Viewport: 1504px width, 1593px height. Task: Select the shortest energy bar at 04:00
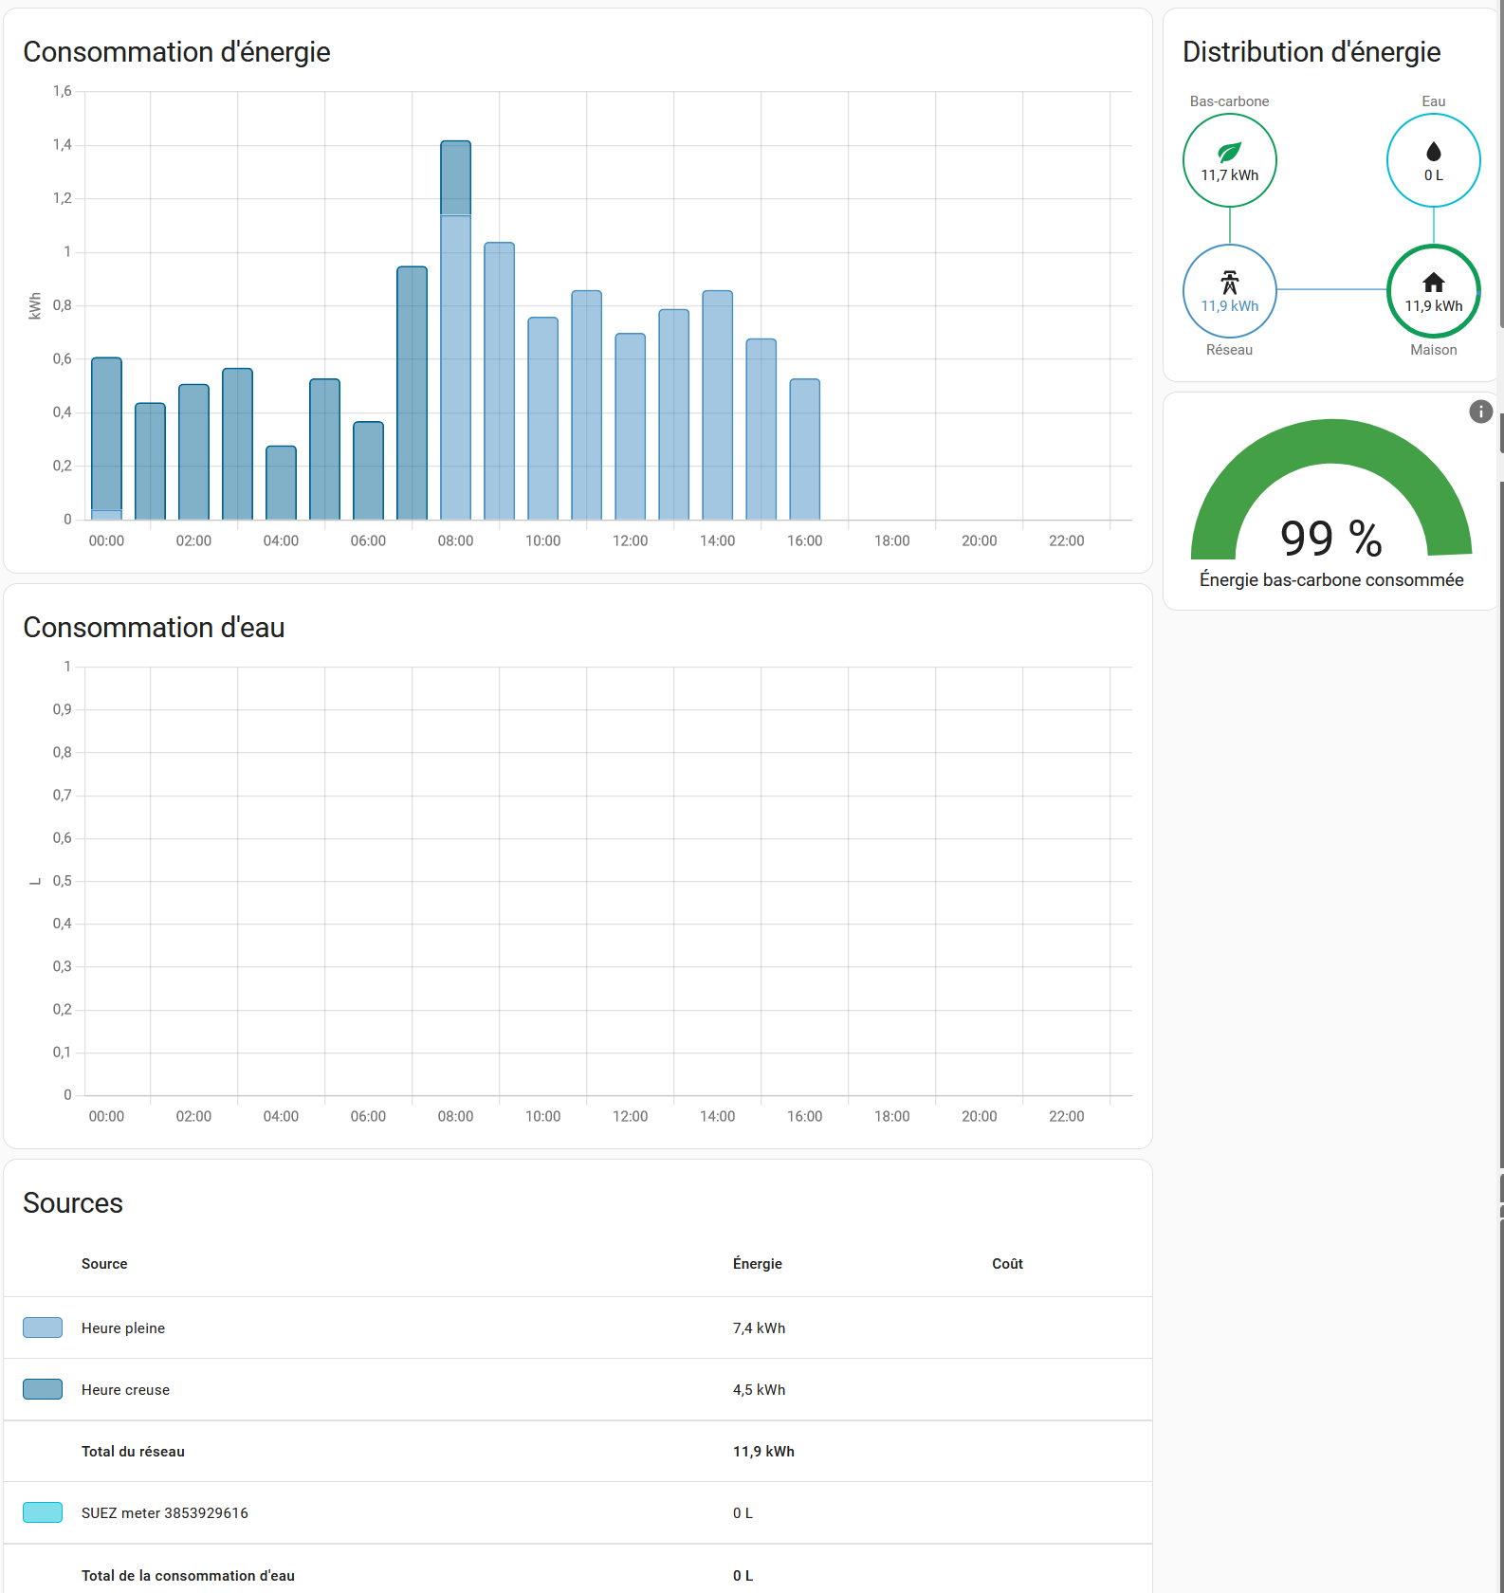281,484
